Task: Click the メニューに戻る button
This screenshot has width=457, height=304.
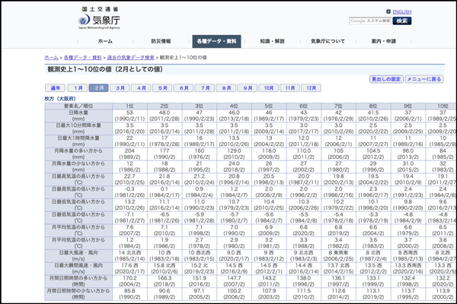Action: pyautogui.click(x=423, y=79)
